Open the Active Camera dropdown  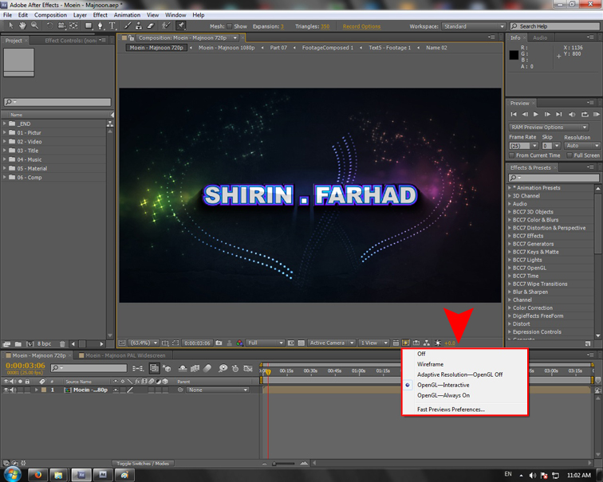[332, 343]
